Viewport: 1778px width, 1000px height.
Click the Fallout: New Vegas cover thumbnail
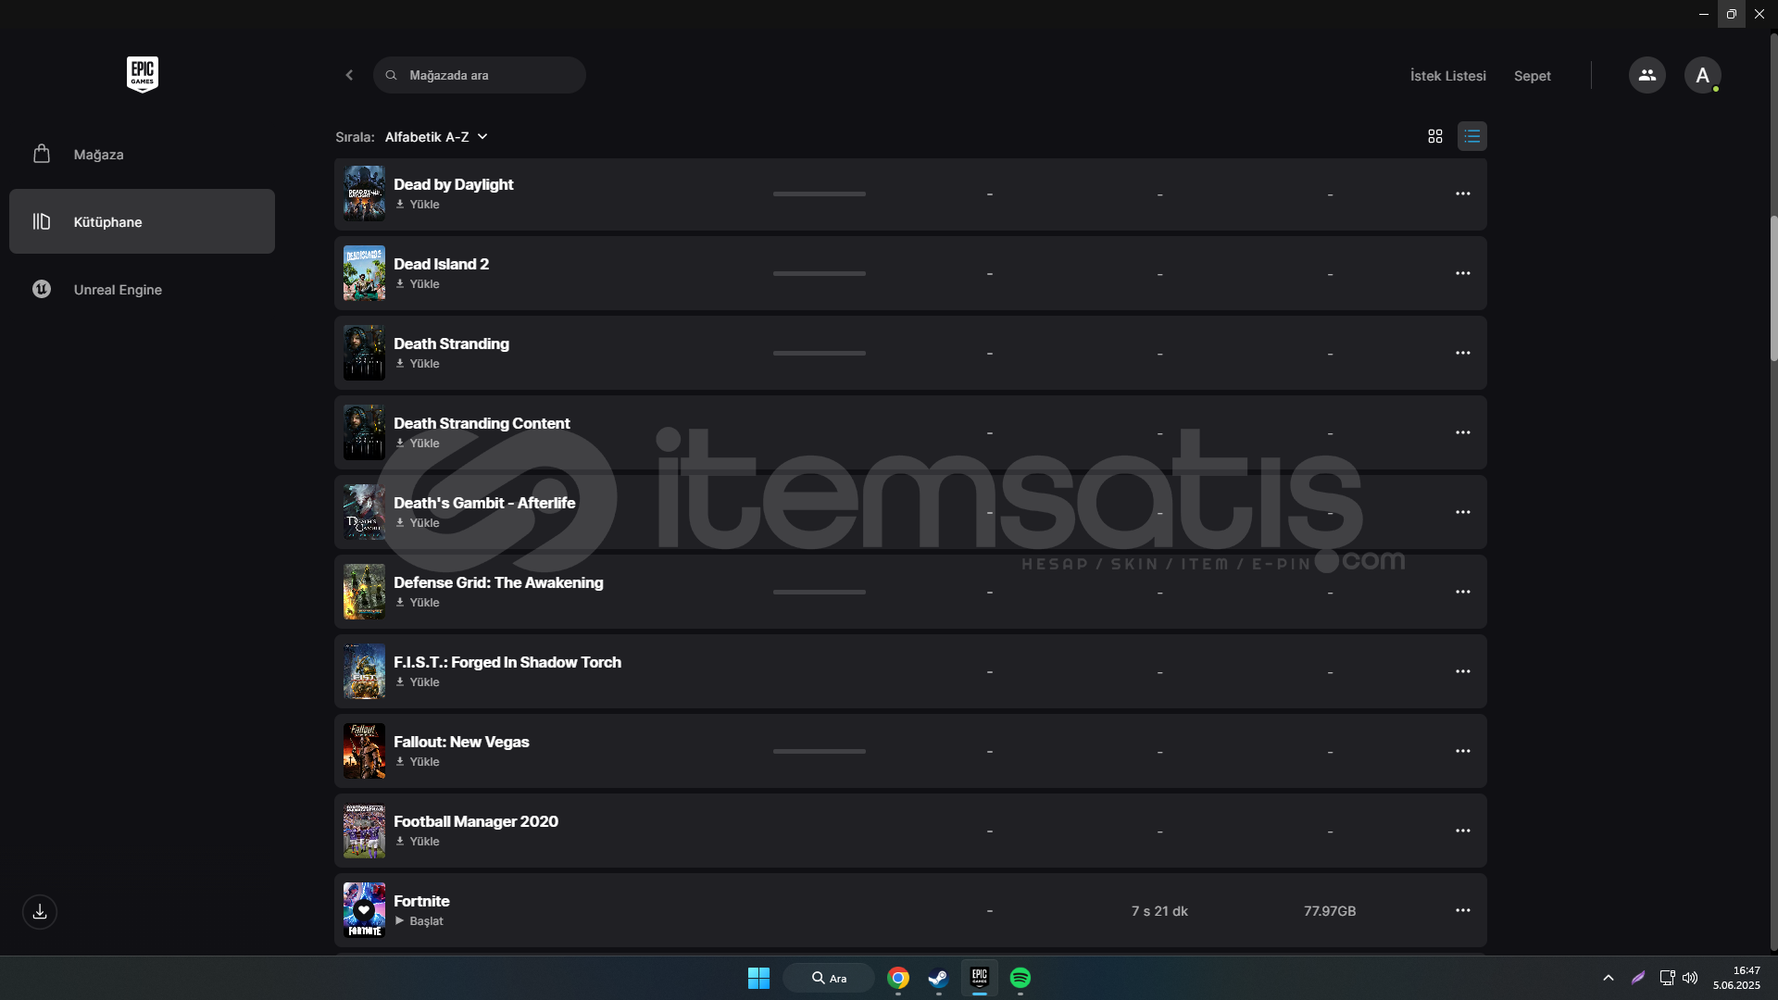click(364, 751)
